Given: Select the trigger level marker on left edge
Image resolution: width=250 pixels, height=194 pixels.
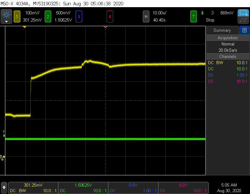Looking at the screenshot, I should click(4, 135).
